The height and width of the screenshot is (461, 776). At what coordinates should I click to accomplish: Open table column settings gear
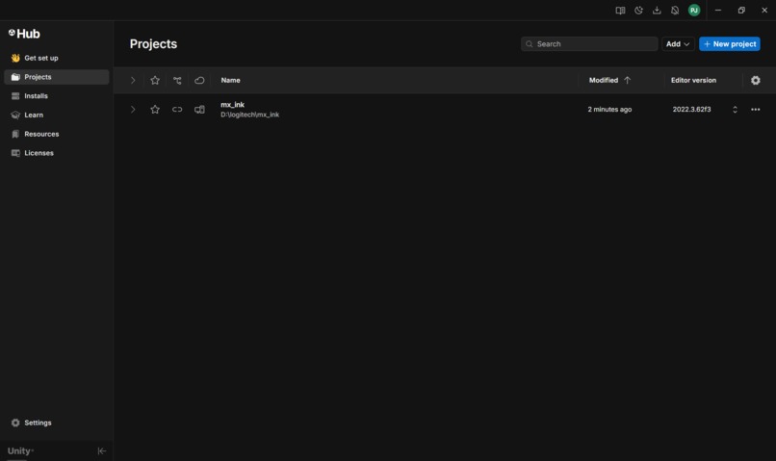[755, 80]
